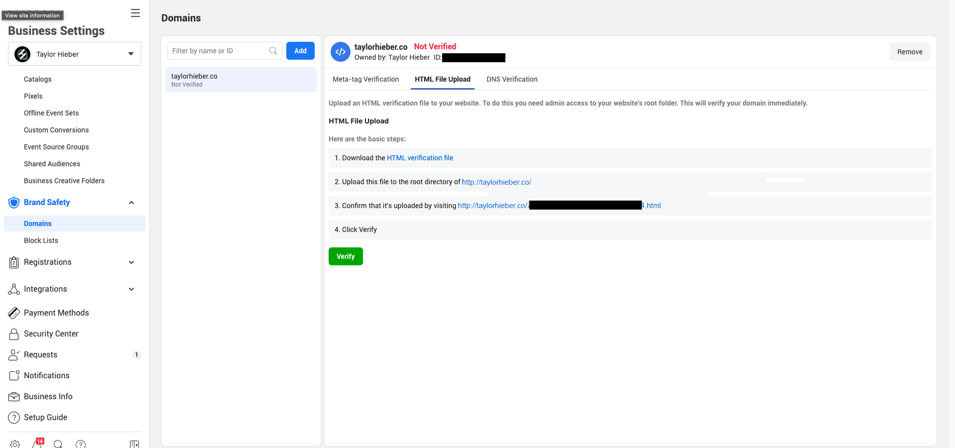Click the Requests person icon
955x448 pixels.
14,355
